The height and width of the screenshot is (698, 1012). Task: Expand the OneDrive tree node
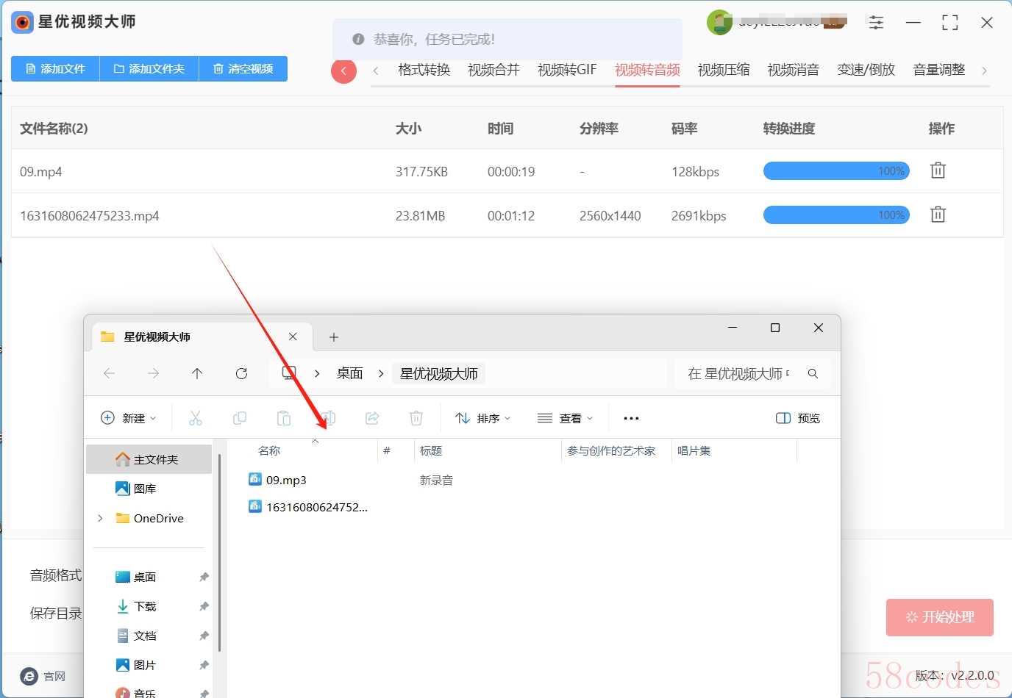coord(100,518)
